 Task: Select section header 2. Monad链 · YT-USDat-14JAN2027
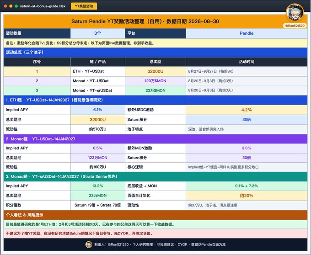[x=155, y=139]
